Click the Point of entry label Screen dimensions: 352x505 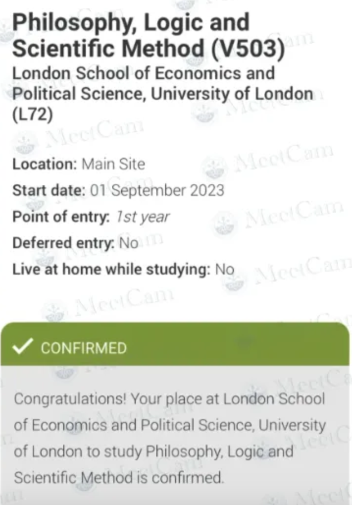click(61, 217)
